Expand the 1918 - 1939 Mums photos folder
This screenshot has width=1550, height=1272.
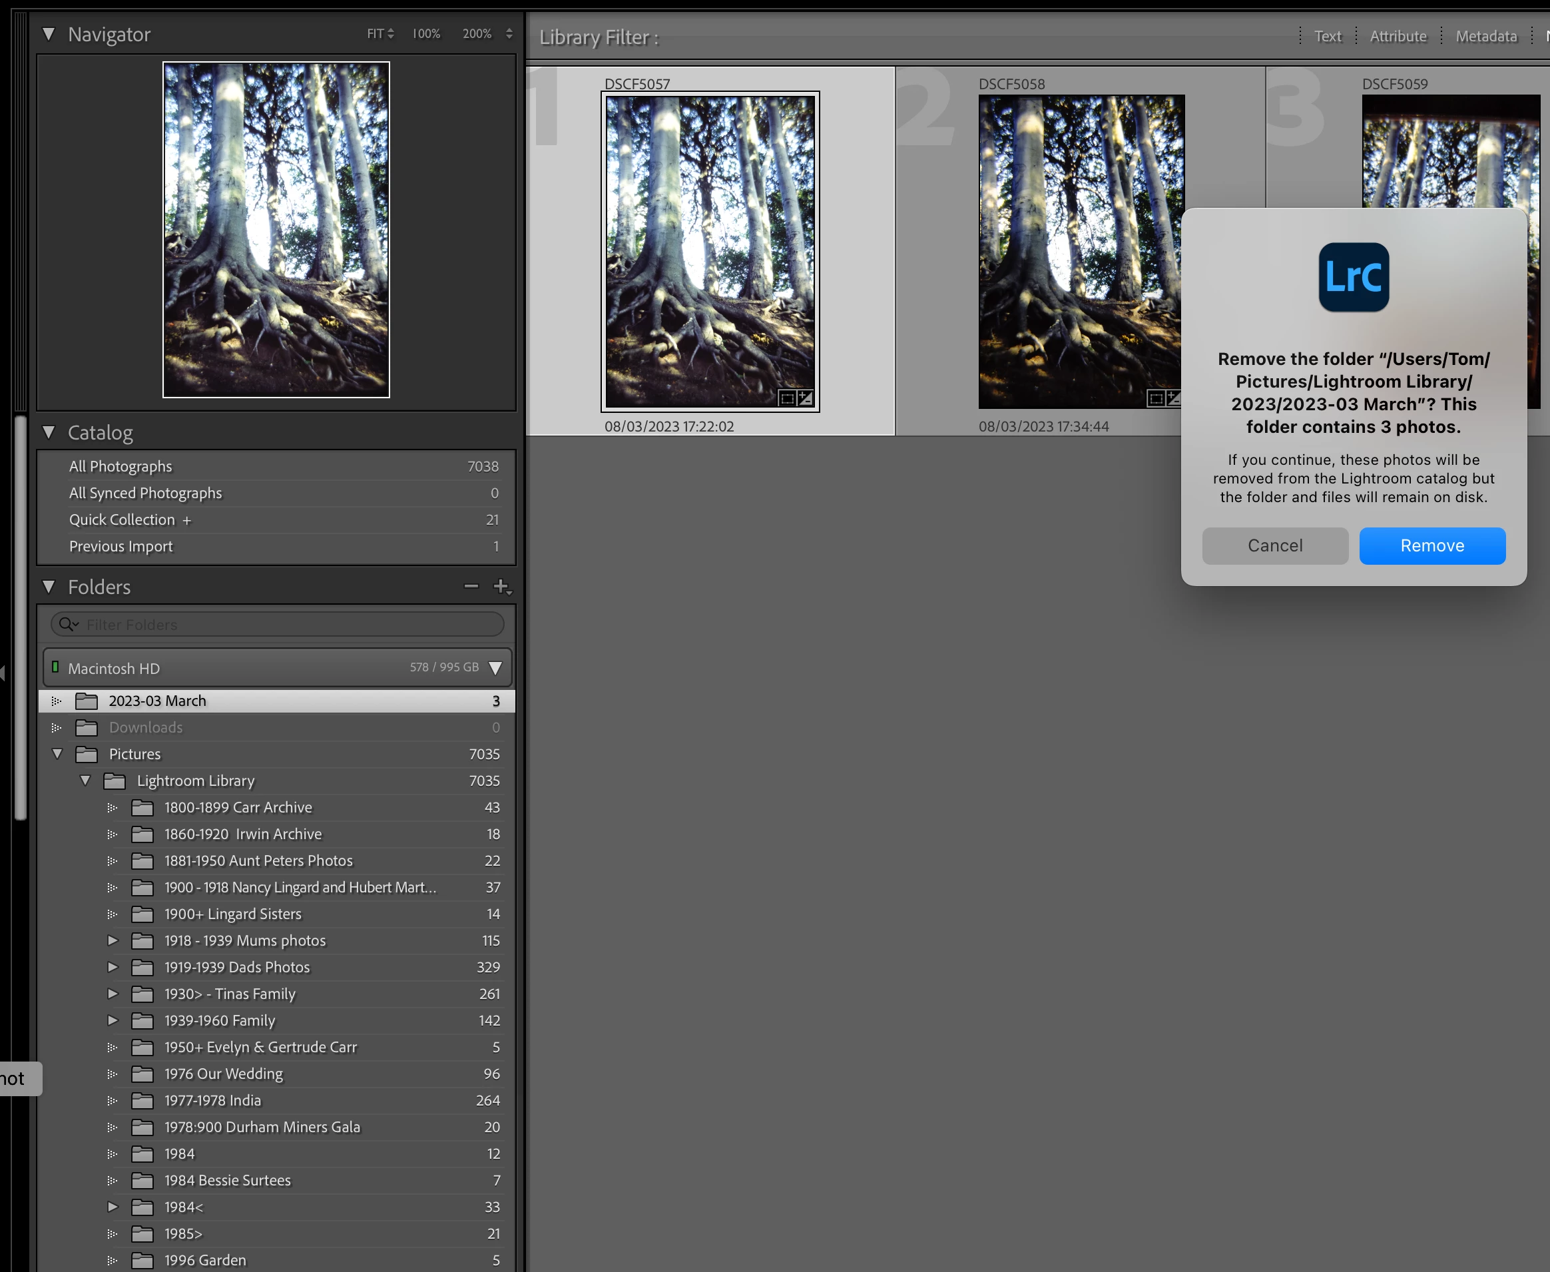pyautogui.click(x=113, y=940)
